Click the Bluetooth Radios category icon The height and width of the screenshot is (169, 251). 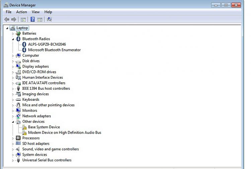click(18, 39)
